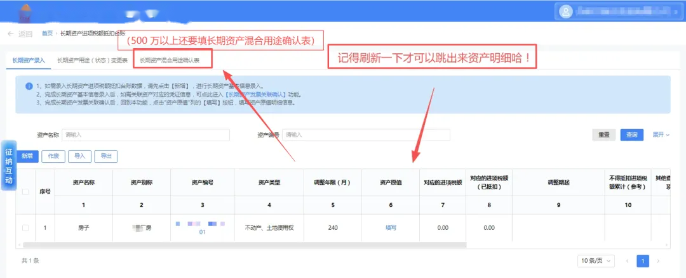The height and width of the screenshot is (278, 686).
Task: Open the asset number link ending 01
Action: [x=202, y=232]
